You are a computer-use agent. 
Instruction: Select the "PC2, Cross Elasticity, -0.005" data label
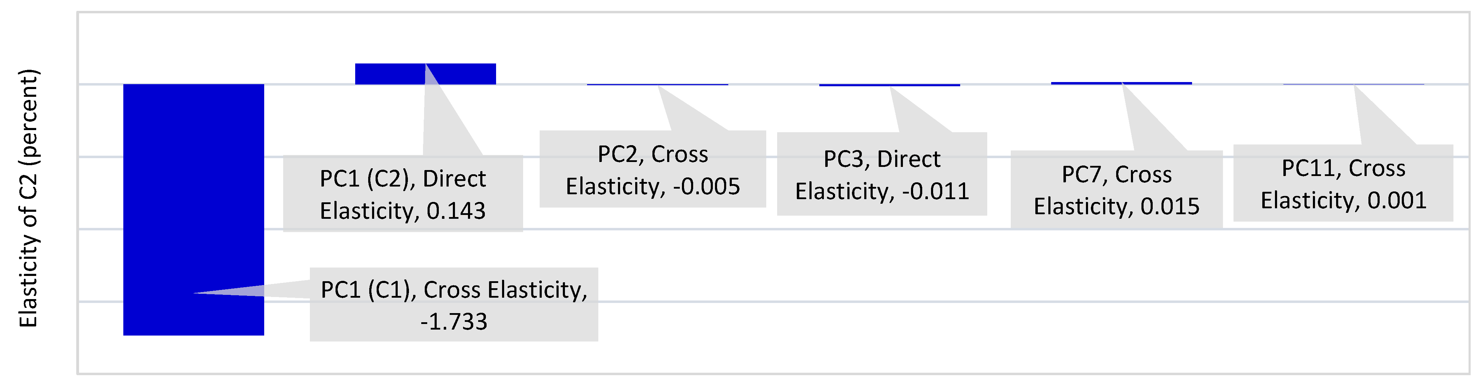click(x=653, y=170)
